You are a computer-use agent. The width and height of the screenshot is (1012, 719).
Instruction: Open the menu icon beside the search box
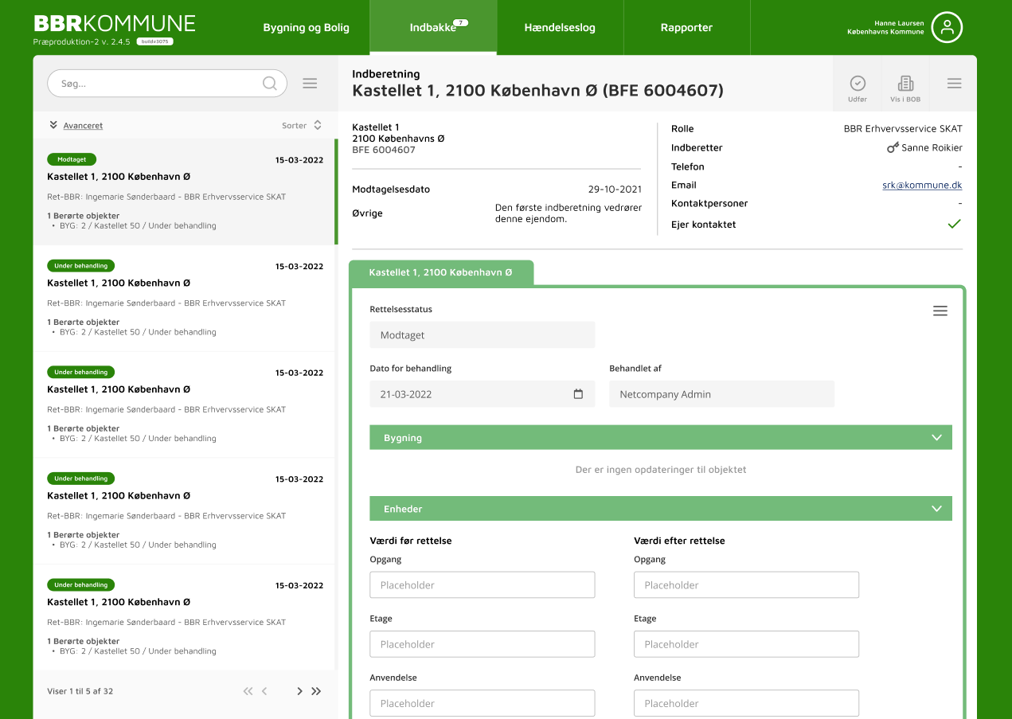coord(311,84)
